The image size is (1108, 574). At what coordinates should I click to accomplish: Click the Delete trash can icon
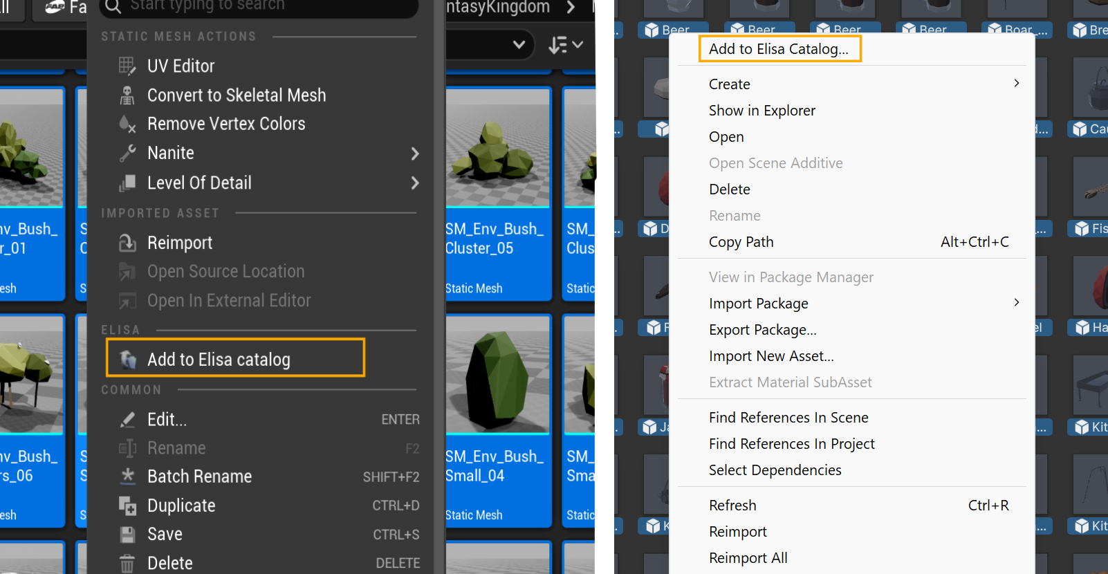coord(127,564)
